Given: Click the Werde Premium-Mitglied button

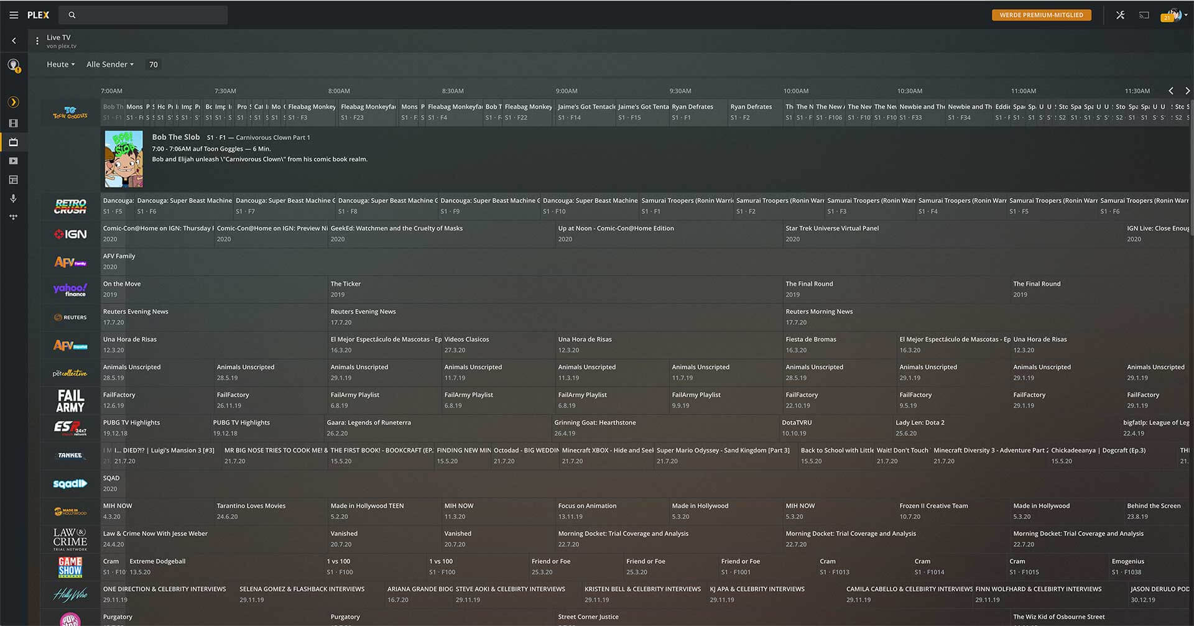Looking at the screenshot, I should coord(1042,15).
